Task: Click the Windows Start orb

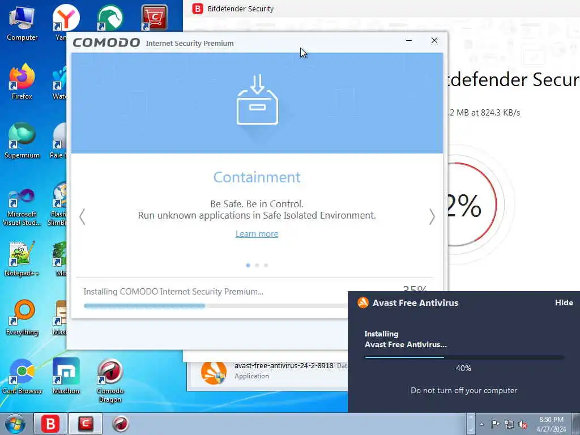Action: point(15,424)
